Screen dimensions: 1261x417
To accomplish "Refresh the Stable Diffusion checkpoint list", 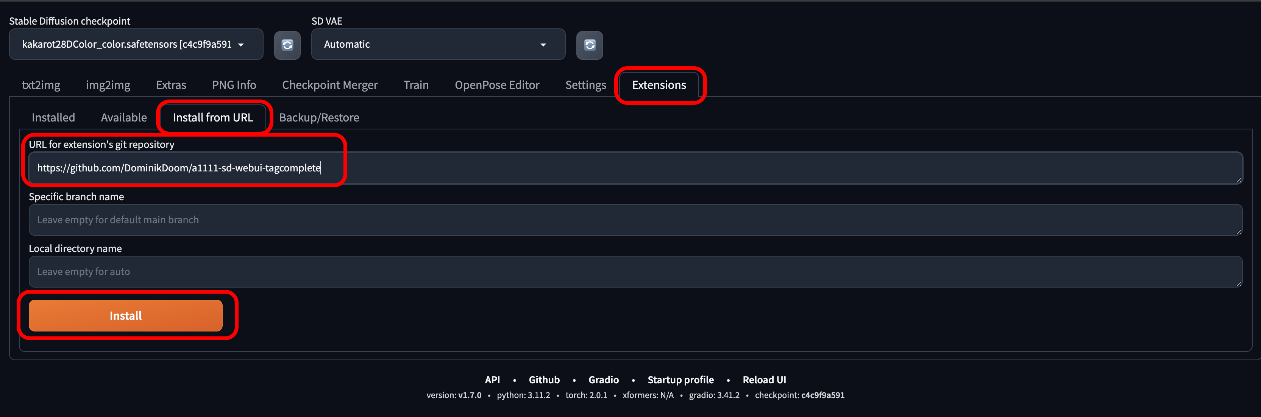I will 287,45.
